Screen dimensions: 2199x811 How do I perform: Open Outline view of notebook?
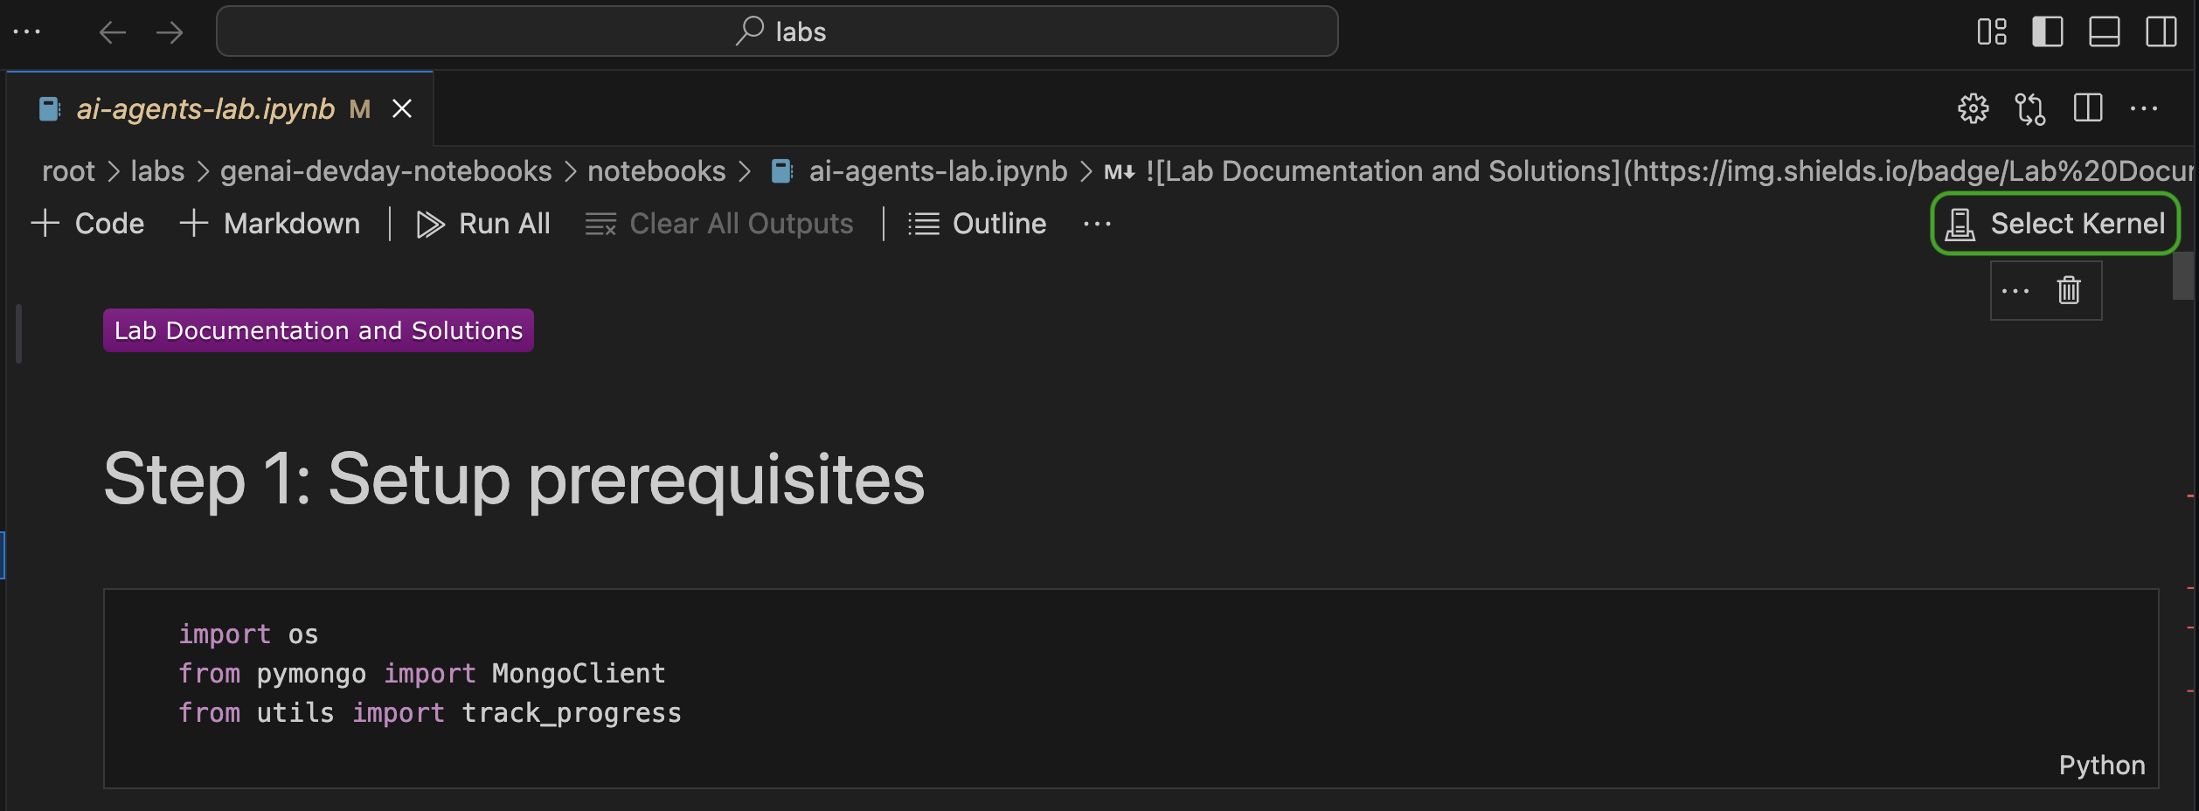[x=976, y=224]
